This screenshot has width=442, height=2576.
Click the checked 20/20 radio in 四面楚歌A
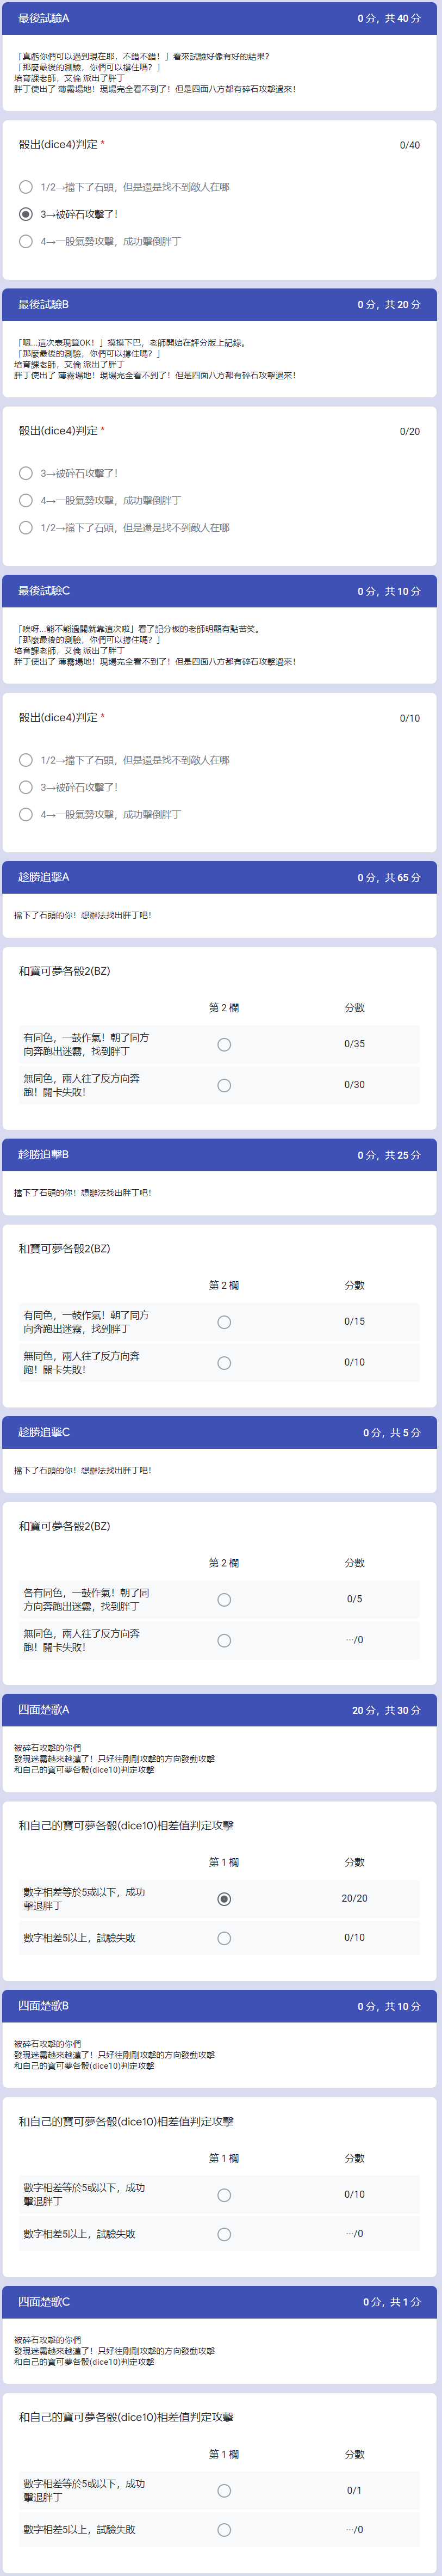pyautogui.click(x=224, y=1899)
